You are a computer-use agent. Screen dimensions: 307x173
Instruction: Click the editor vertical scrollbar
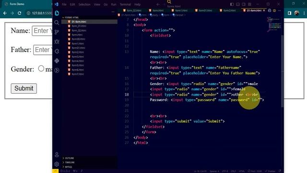283,71
